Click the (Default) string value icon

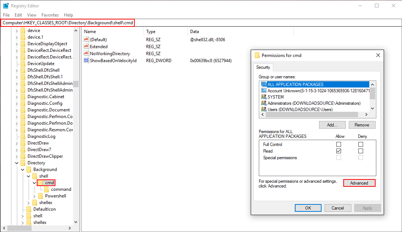[86, 39]
